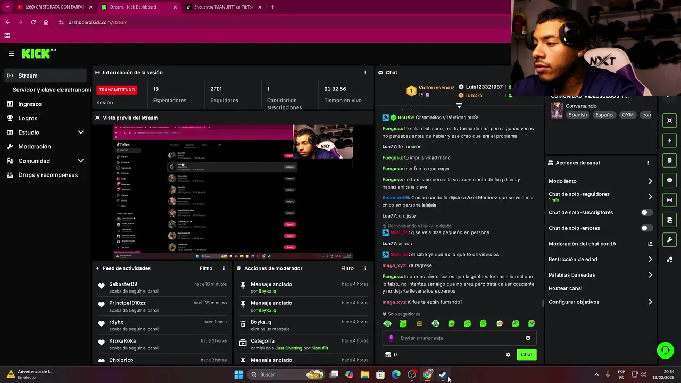Screen dimensions: 681x383
Task: Open Steam from the taskbar
Action: tap(443, 374)
